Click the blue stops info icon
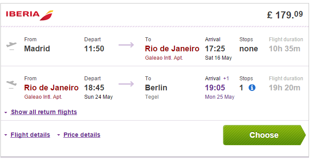Viewport: 313px width, 161px height. 252,88
